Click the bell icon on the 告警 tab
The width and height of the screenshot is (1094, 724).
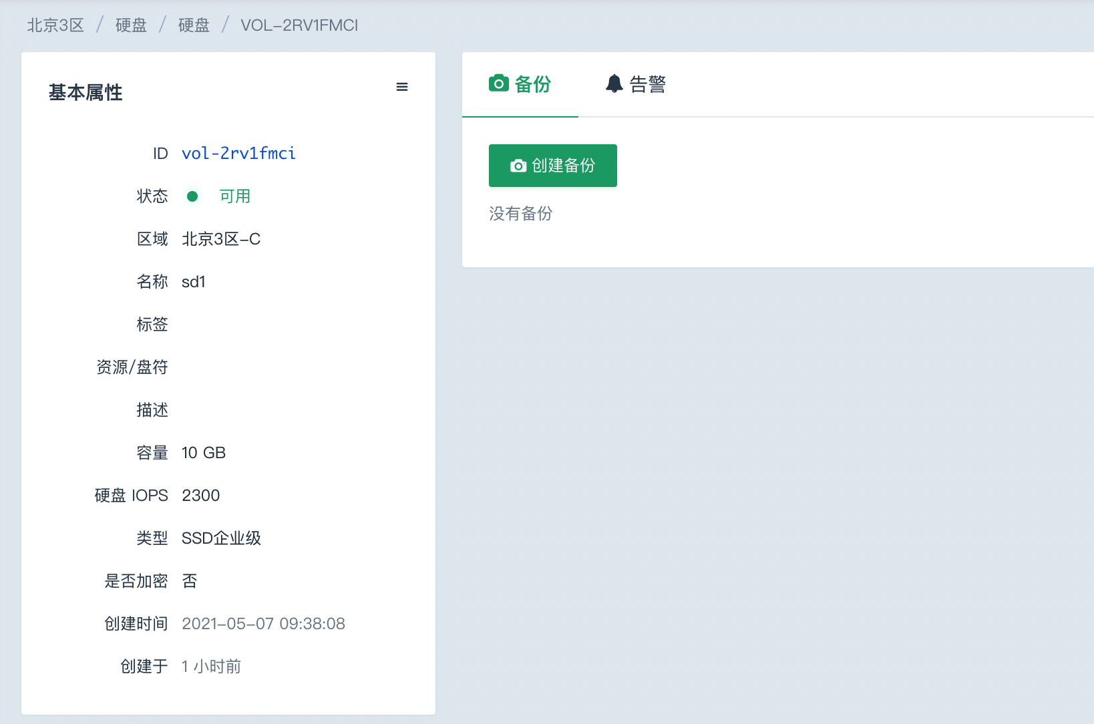614,83
